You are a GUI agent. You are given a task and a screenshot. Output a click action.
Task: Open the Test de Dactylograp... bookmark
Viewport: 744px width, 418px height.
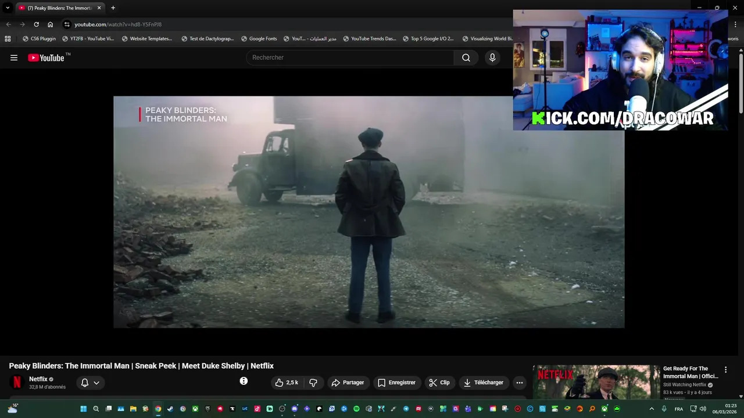point(208,39)
